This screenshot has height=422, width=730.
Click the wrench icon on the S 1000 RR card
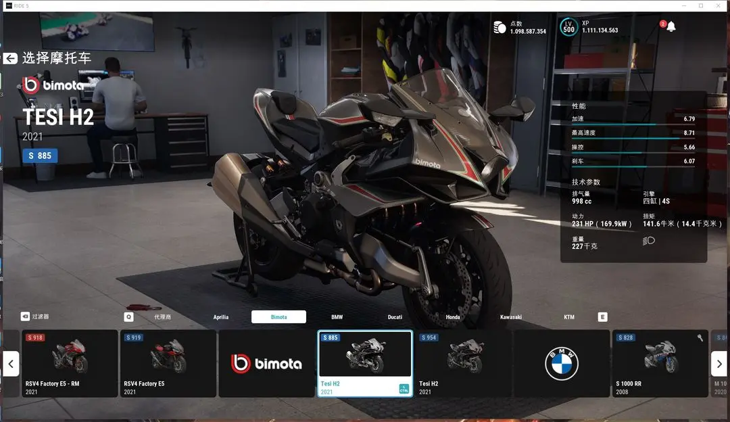point(700,337)
